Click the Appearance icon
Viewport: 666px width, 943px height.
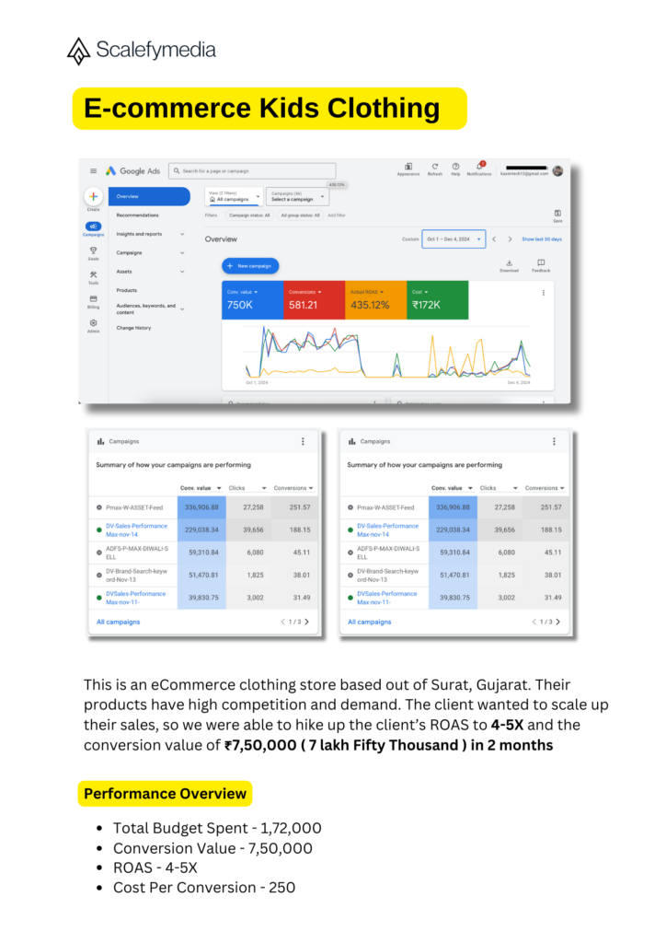tap(408, 168)
